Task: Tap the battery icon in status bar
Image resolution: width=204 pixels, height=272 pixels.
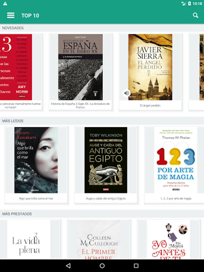Action: [189, 3]
